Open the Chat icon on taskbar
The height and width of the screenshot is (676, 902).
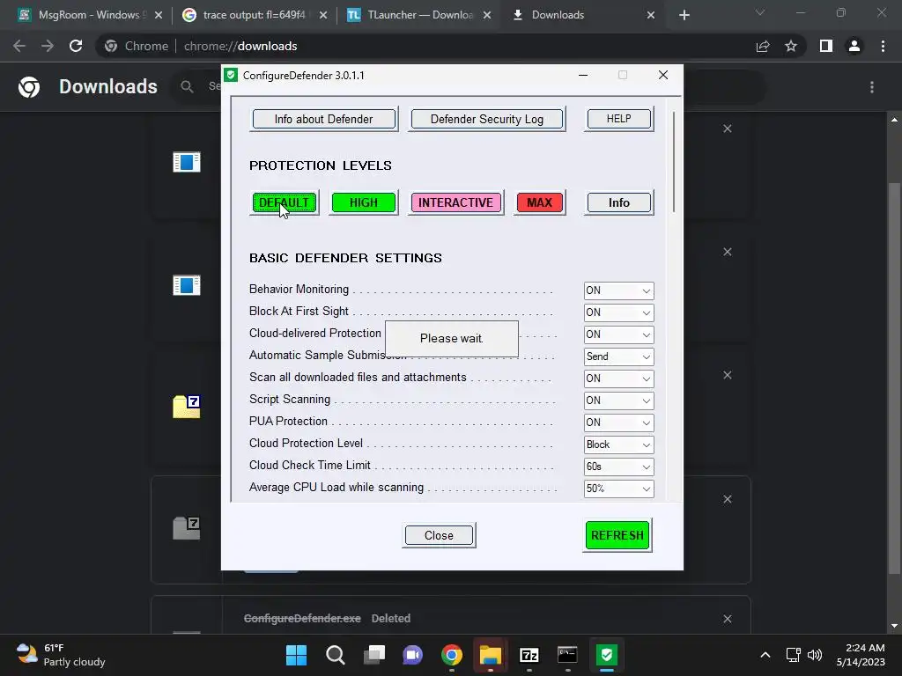[412, 655]
